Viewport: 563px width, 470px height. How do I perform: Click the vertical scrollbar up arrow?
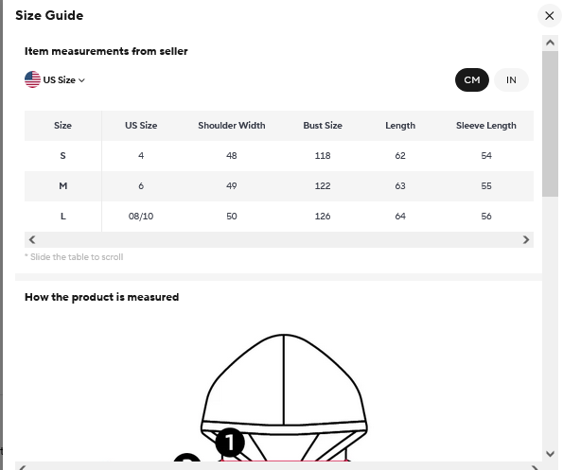(x=550, y=44)
